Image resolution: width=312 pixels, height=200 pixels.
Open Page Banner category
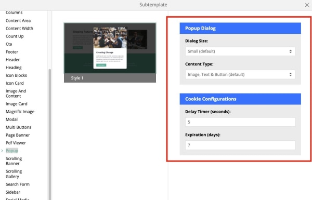pos(18,135)
